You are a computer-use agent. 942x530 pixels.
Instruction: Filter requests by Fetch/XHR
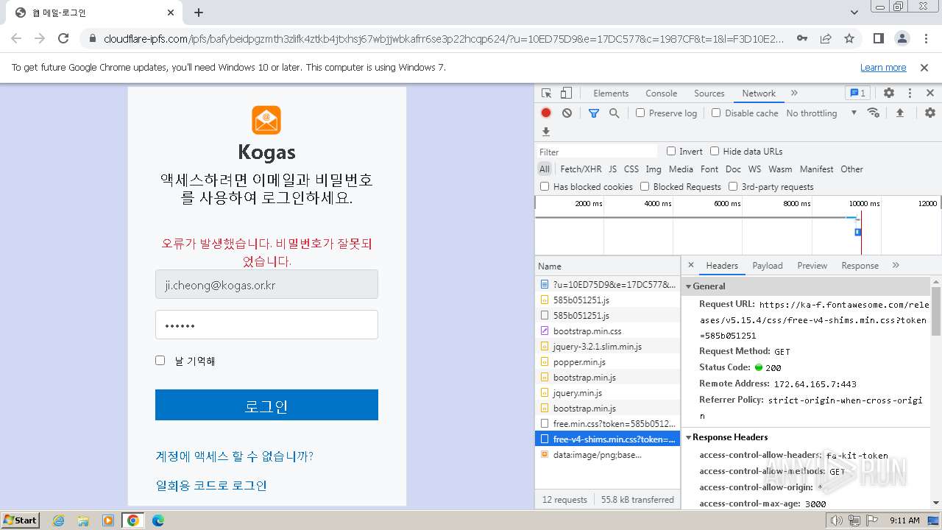coord(581,169)
